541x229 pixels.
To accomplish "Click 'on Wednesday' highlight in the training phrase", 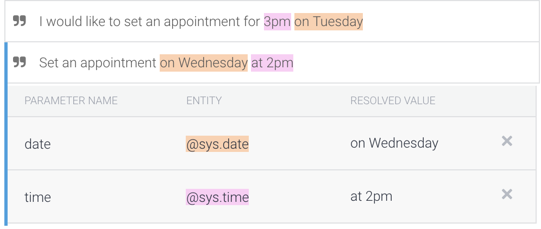I will [x=204, y=63].
